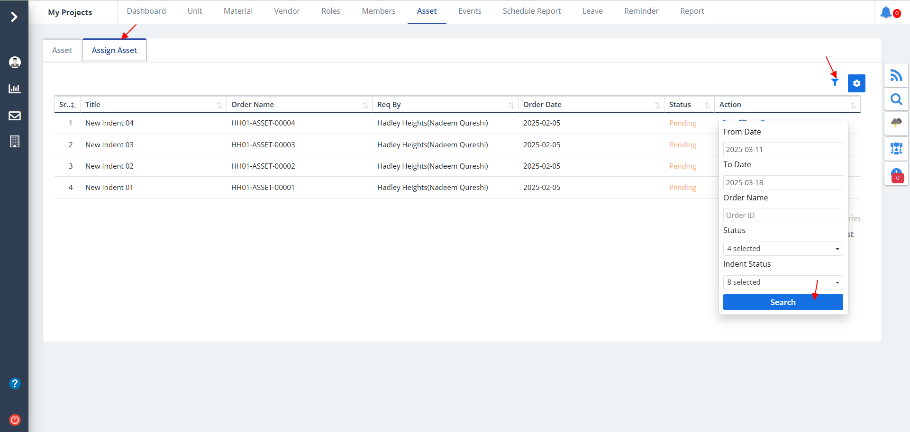Switch to the Asset sub-tab
Screen dimensions: 910x432
(62, 50)
